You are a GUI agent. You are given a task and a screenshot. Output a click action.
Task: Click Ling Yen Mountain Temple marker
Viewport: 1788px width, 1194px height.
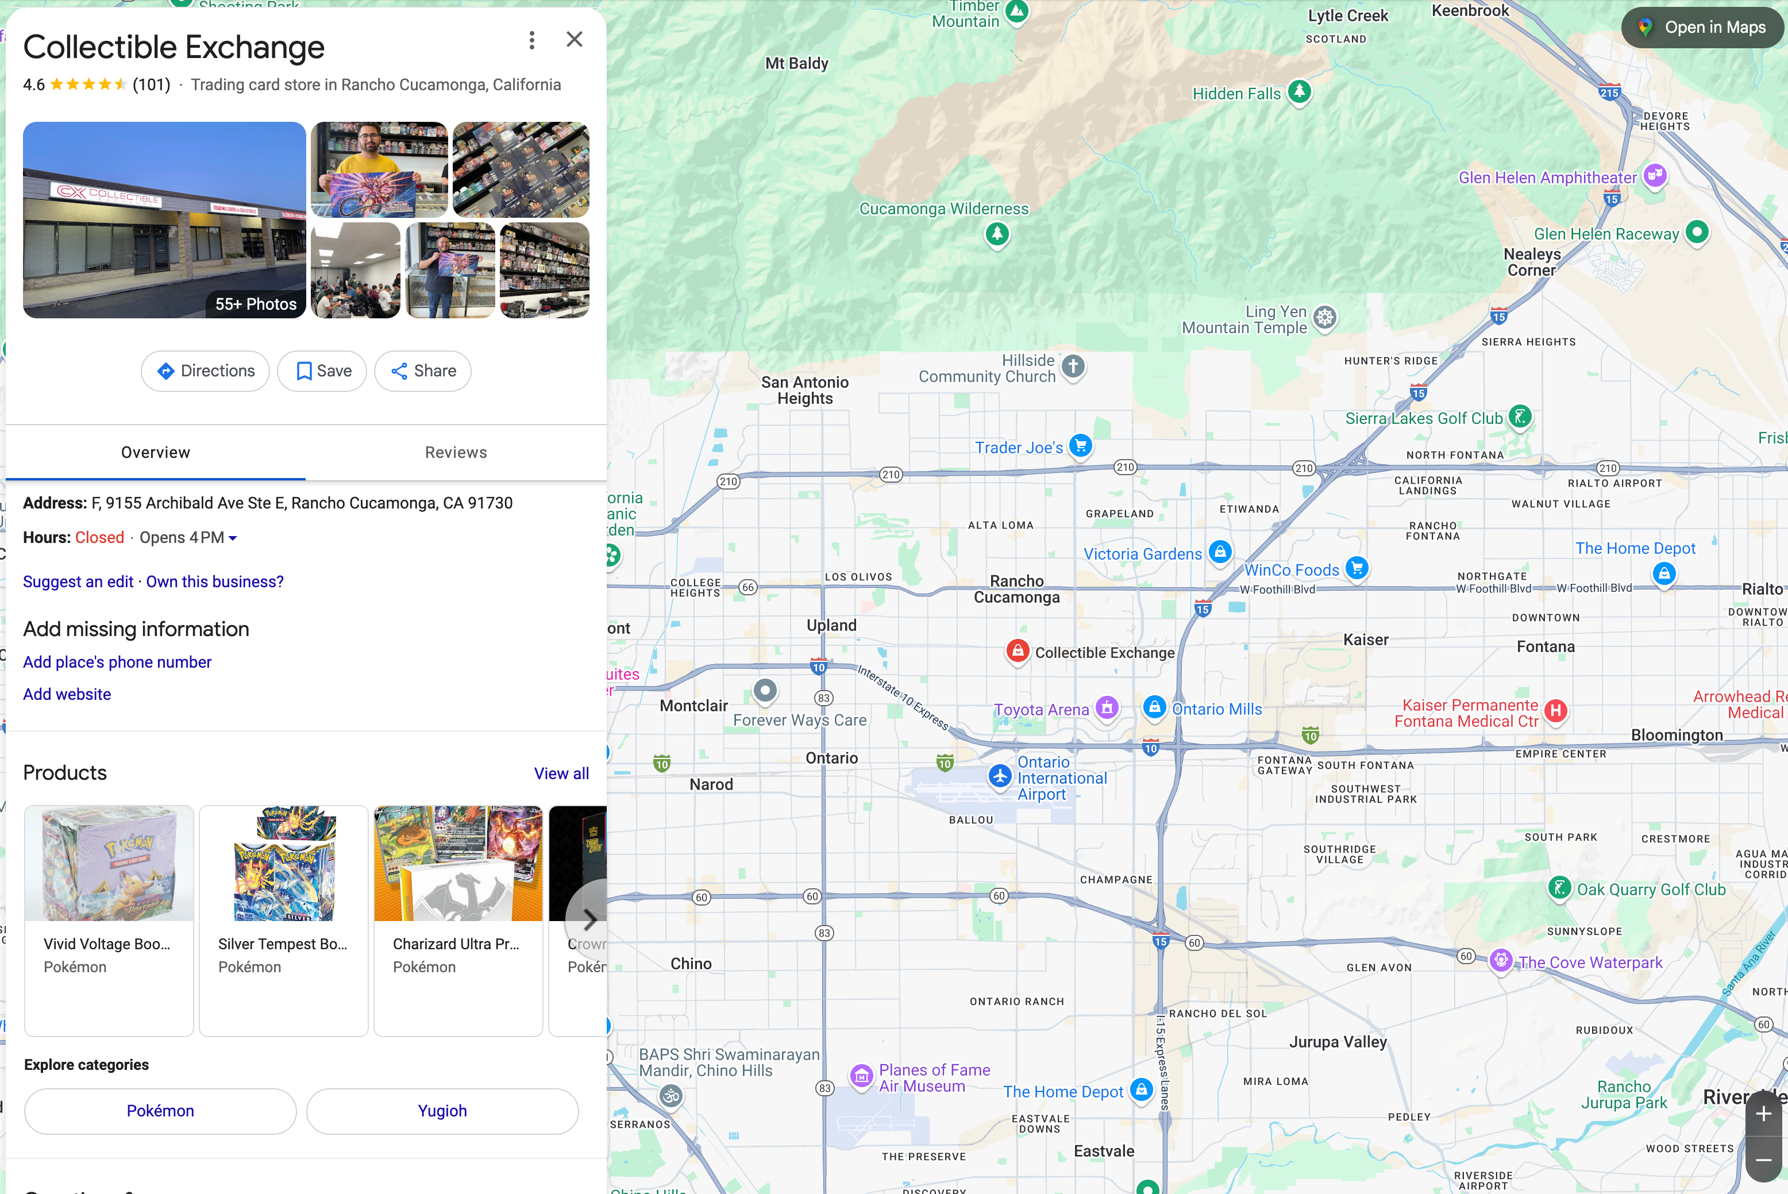(1325, 318)
